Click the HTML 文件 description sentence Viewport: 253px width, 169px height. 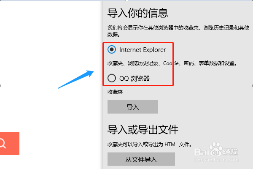pos(150,144)
